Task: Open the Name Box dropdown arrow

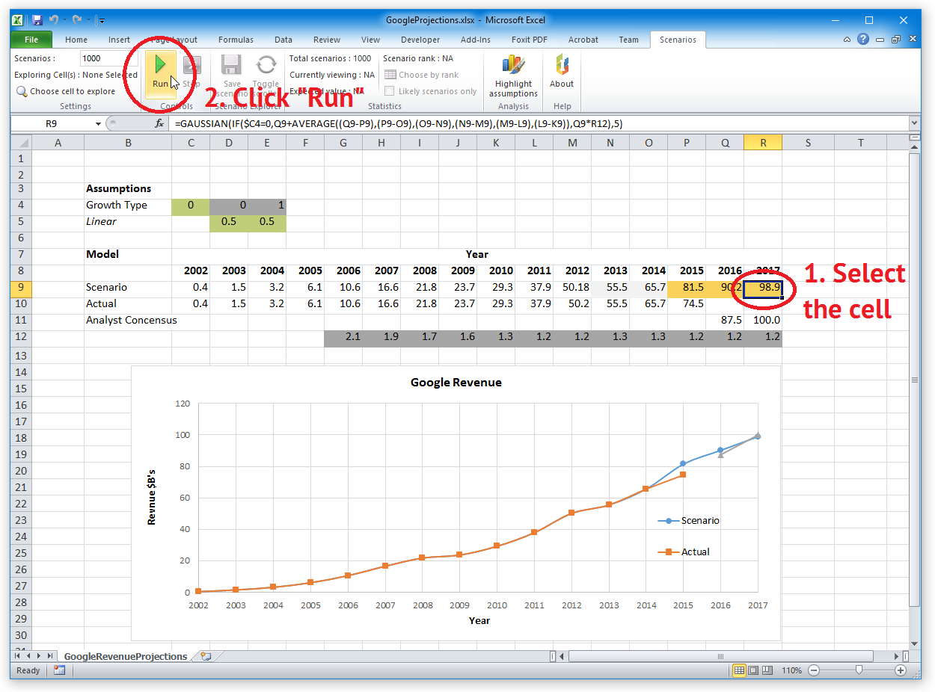Action: tap(98, 123)
